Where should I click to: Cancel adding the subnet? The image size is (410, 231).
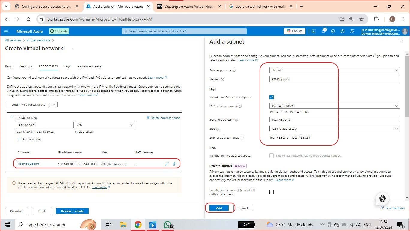[x=243, y=208]
